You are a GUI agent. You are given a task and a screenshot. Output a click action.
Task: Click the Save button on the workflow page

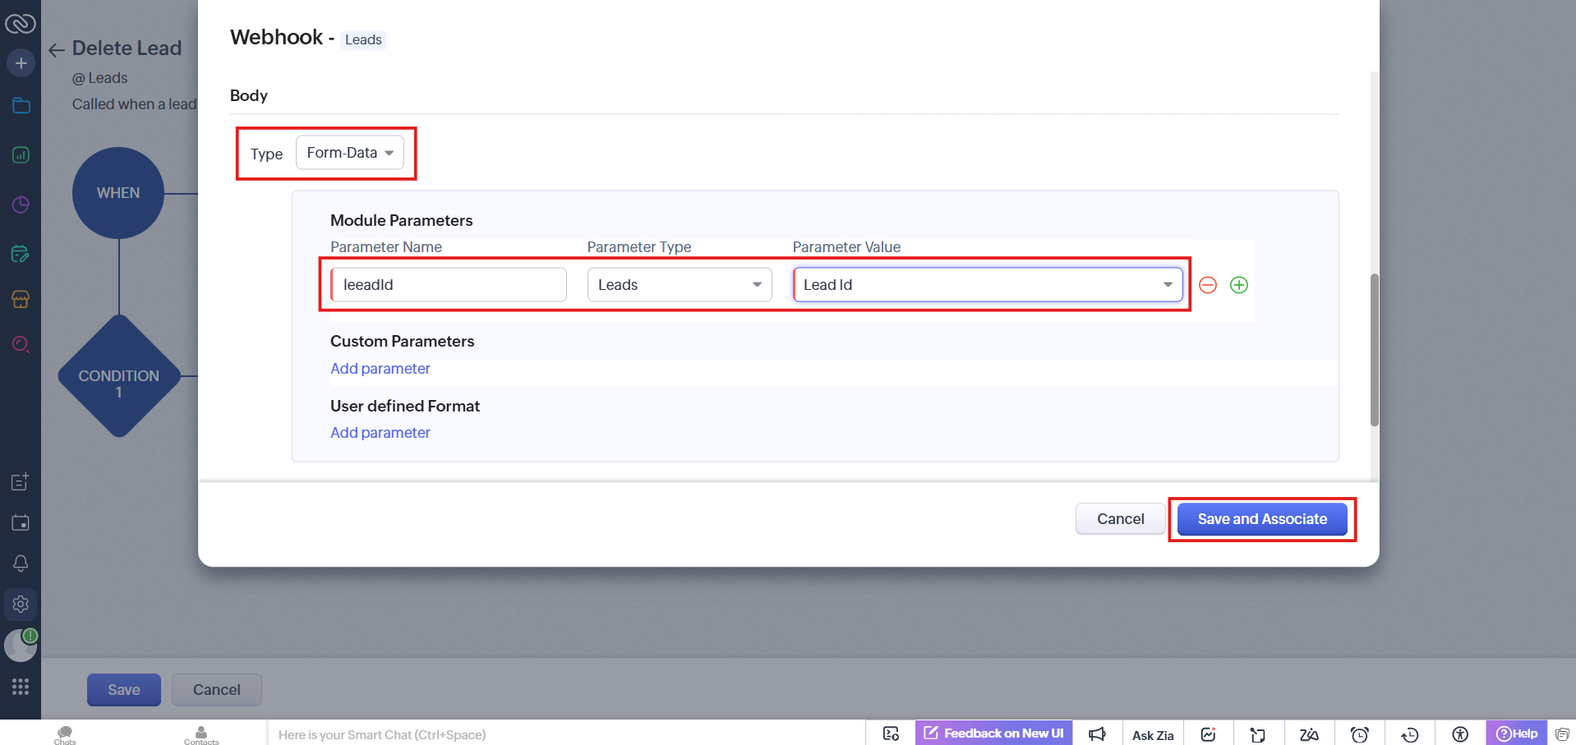click(124, 690)
